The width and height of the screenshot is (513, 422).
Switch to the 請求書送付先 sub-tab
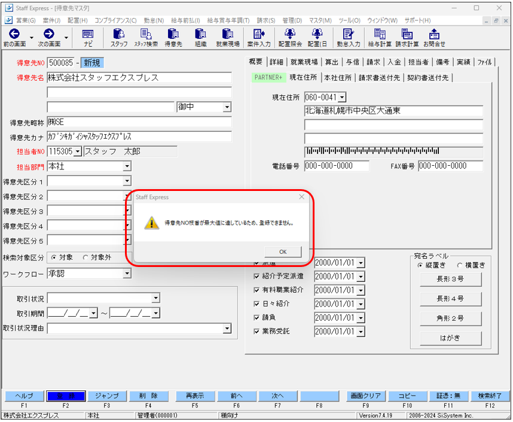coord(379,78)
